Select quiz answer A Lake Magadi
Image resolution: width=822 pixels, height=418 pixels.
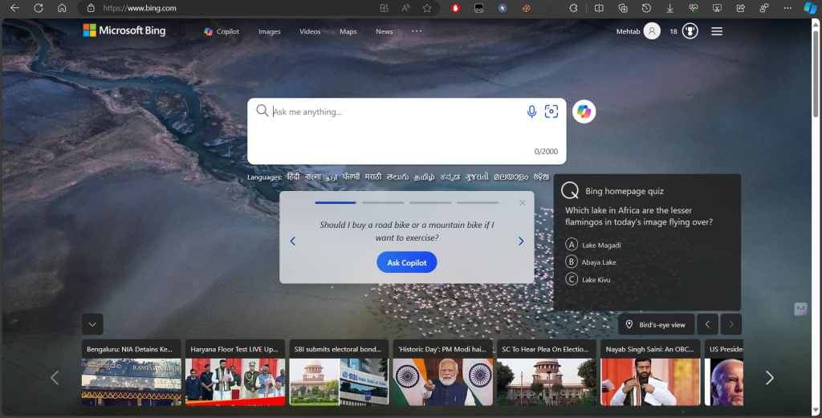(x=572, y=245)
